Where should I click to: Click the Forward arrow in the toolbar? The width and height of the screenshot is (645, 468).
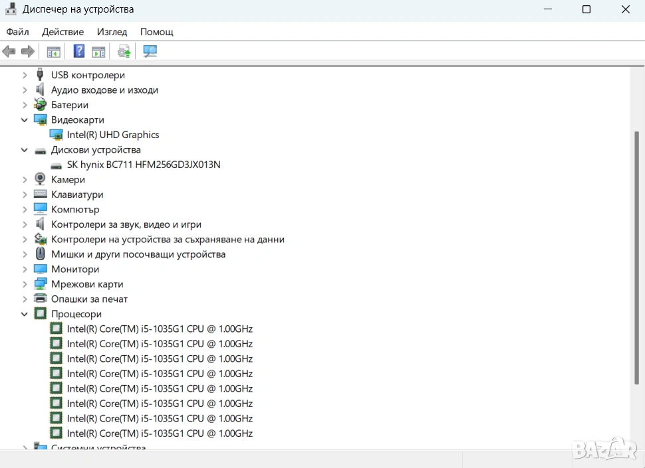pyautogui.click(x=28, y=51)
